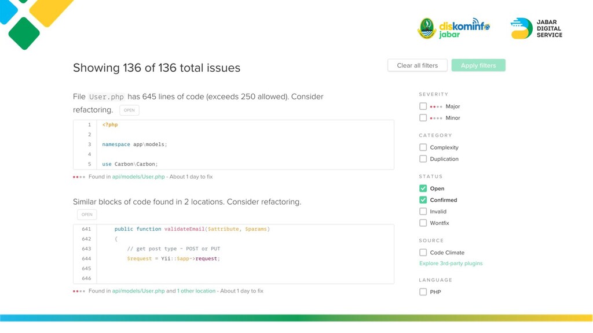
Task: Open Explore 3rd-party plugins link
Action: 451,263
